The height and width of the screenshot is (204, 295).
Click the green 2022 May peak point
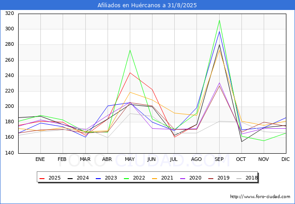[130, 50]
